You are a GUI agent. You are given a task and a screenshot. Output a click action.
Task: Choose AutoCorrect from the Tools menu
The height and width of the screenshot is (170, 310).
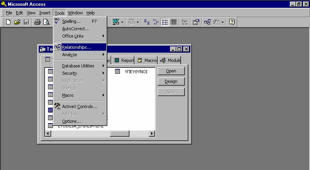point(80,29)
